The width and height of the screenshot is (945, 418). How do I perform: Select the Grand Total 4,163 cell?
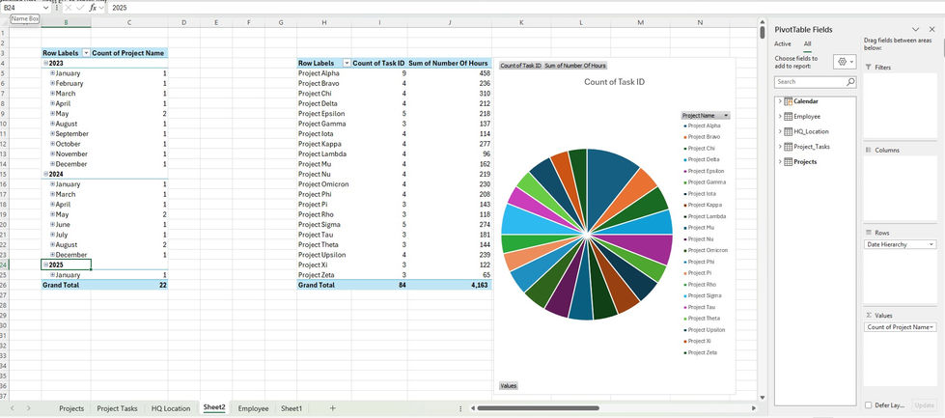[449, 285]
